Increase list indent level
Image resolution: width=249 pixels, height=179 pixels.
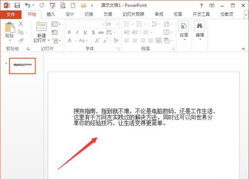pos(135,33)
